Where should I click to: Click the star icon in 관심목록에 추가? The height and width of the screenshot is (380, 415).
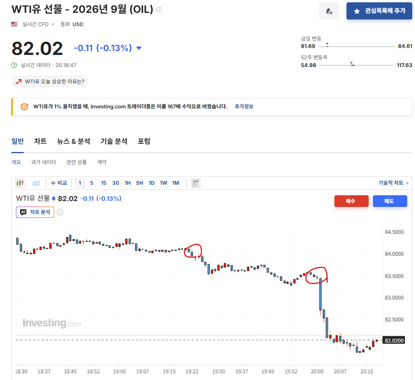(357, 11)
